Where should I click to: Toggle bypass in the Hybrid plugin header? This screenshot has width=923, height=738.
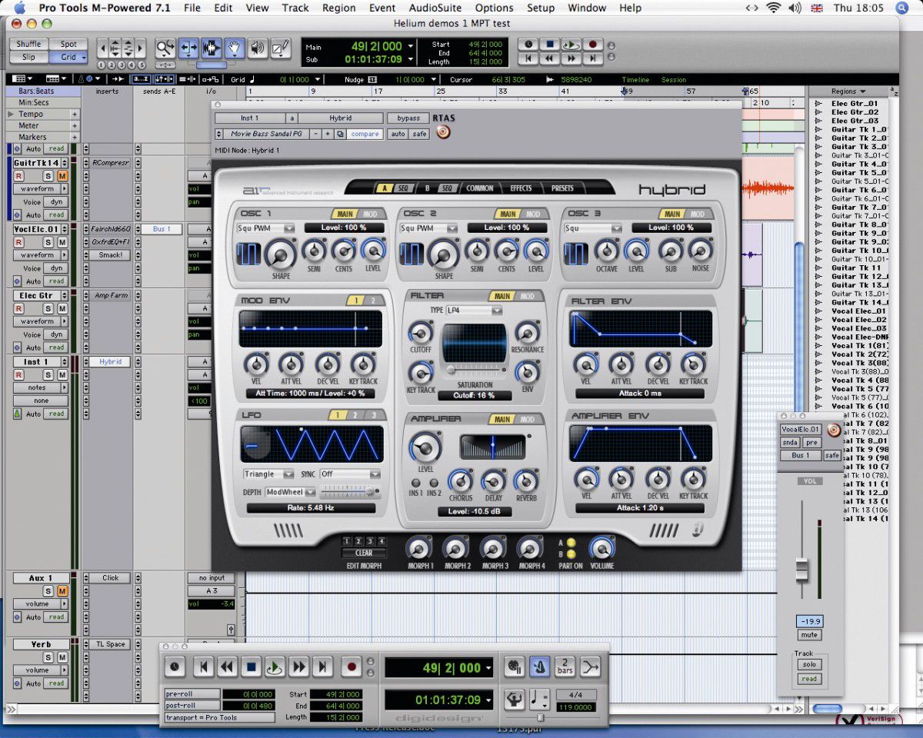[x=408, y=118]
